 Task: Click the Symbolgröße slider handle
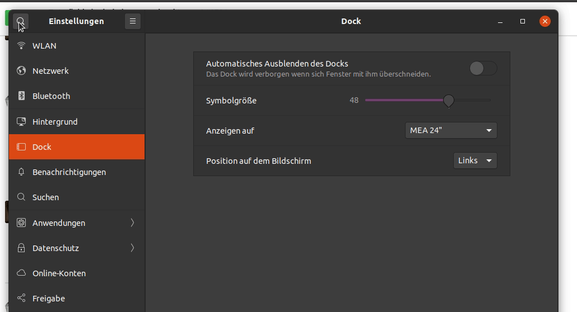point(449,100)
